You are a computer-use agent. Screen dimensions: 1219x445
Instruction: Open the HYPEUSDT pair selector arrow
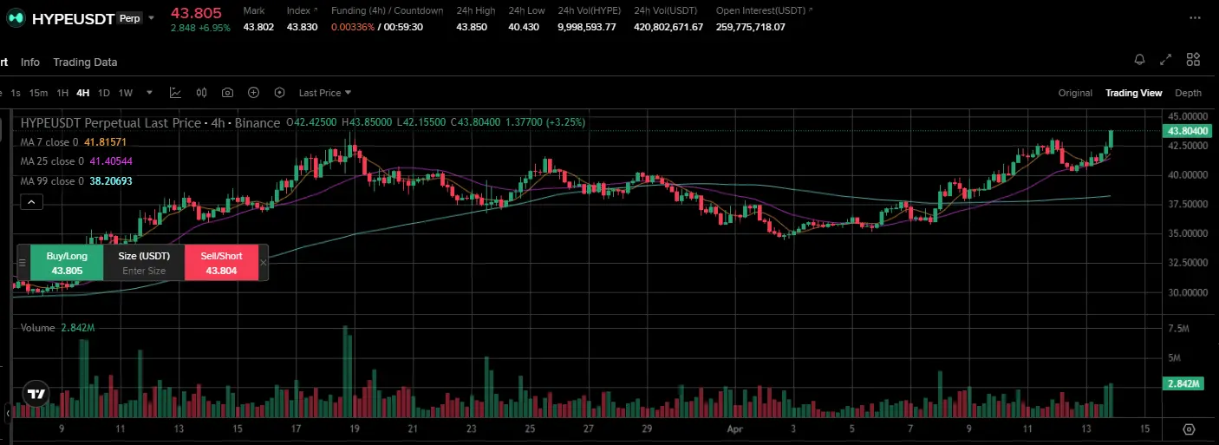[x=152, y=18]
